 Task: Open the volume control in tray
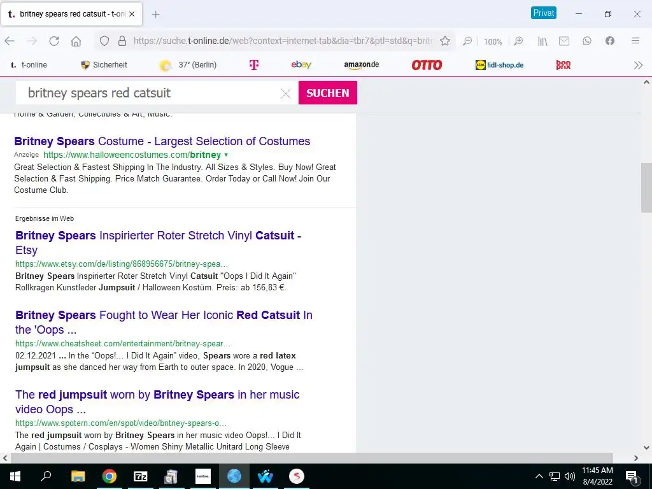[x=570, y=476]
